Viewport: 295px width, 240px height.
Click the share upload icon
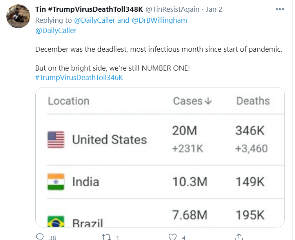(239, 237)
